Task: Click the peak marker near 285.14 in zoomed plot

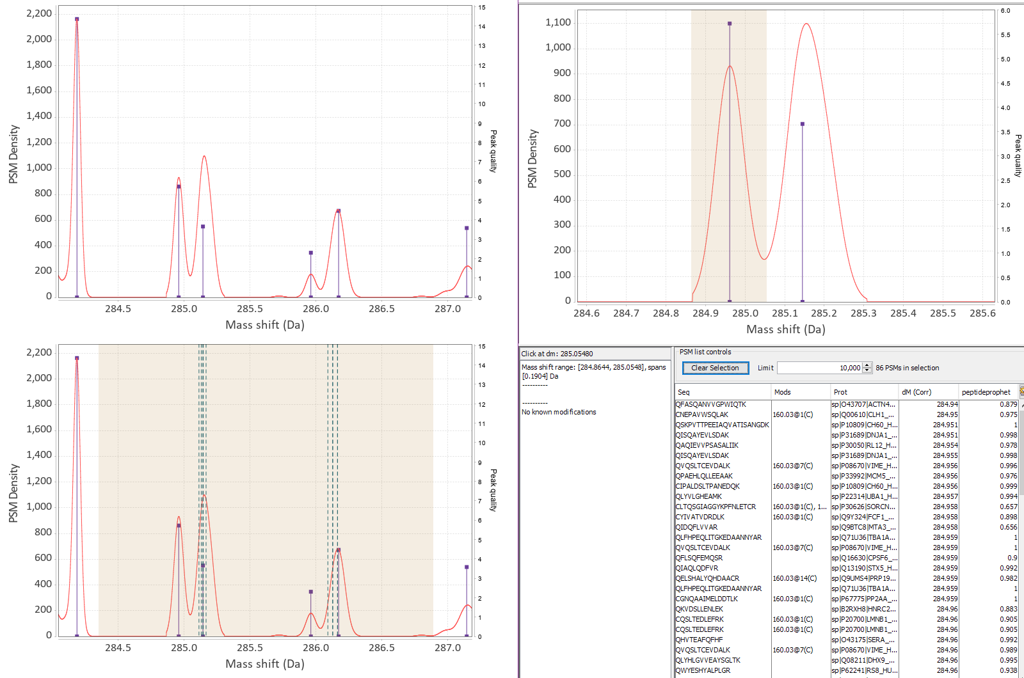Action: coord(803,123)
